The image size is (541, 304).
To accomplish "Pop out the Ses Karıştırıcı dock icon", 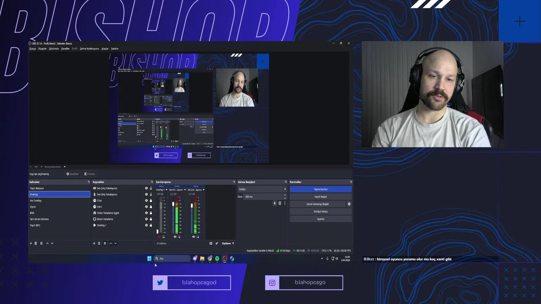I will (x=234, y=182).
